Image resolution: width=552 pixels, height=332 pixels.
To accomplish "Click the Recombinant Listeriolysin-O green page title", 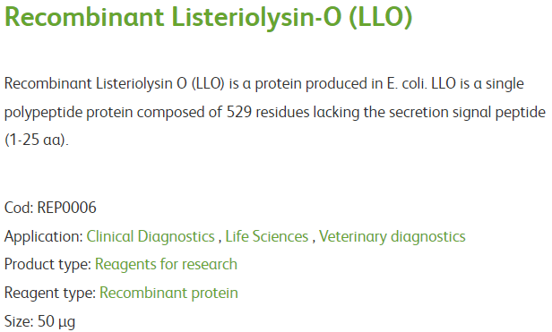I will click(x=208, y=17).
